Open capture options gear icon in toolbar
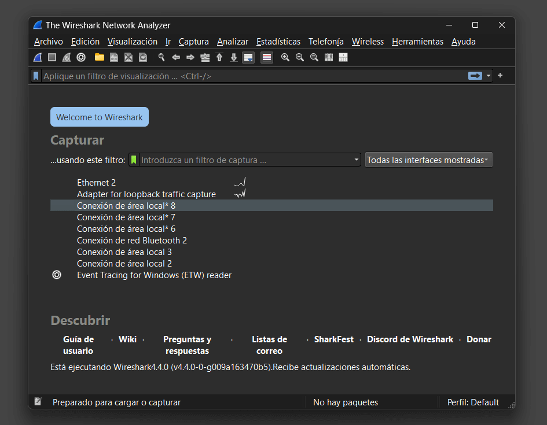Image resolution: width=547 pixels, height=425 pixels. [x=81, y=57]
